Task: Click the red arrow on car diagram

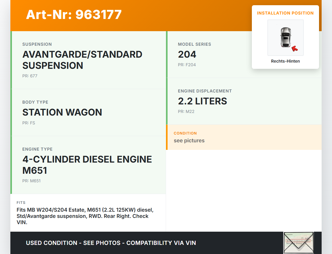Action: 295,49
